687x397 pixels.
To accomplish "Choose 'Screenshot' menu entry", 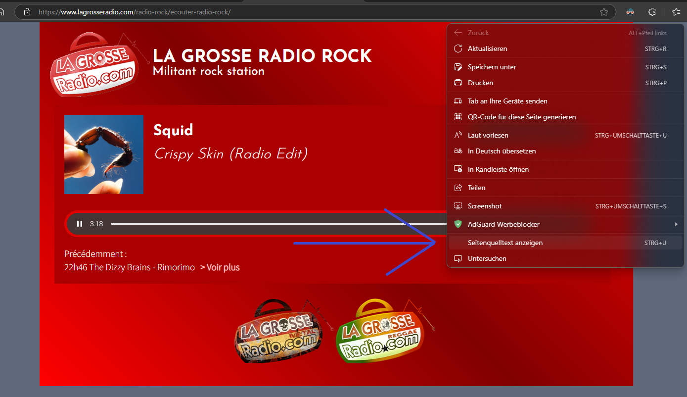I will point(565,206).
